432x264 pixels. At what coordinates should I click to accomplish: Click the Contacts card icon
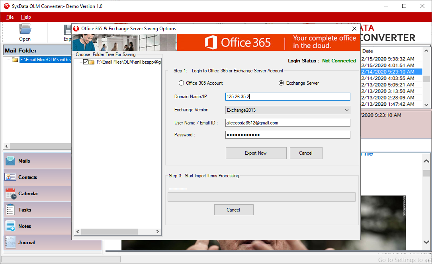coord(10,177)
